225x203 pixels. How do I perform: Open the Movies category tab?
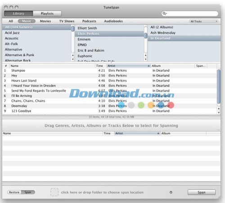[45, 21]
